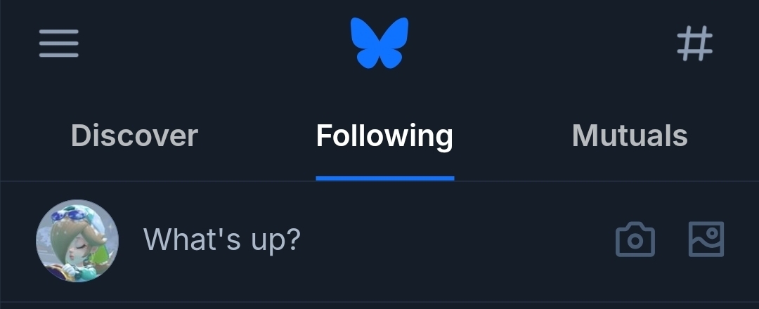
Task: Switch to the Discover feed tab
Action: tap(134, 136)
